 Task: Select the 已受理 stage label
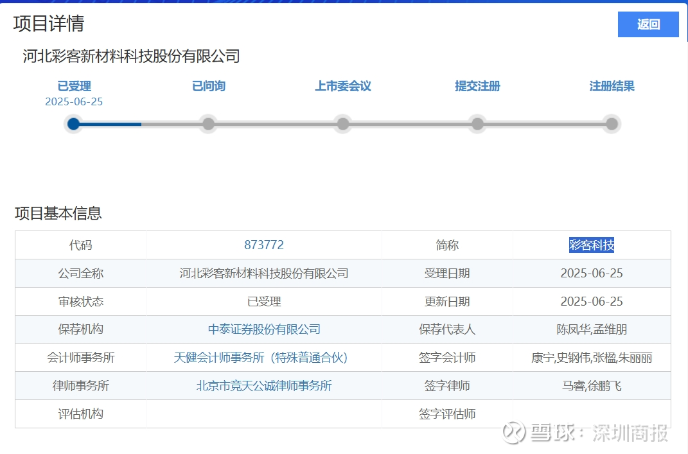(74, 86)
